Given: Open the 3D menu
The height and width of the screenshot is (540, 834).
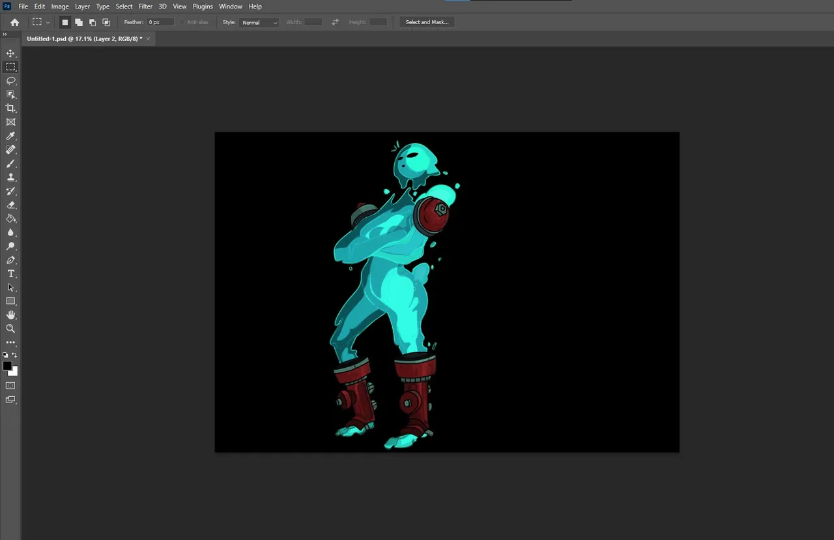Looking at the screenshot, I should pos(162,7).
